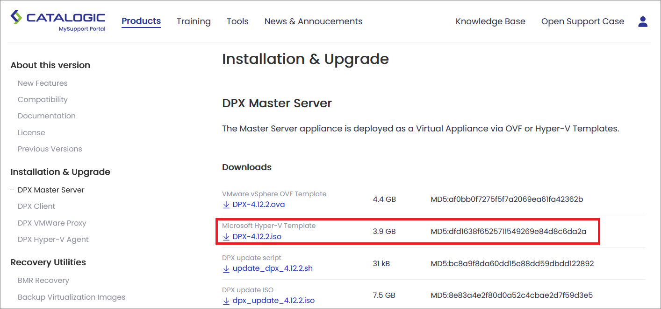Click download icon beside DPX-4.12.2.iso
The height and width of the screenshot is (309, 661).
226,237
